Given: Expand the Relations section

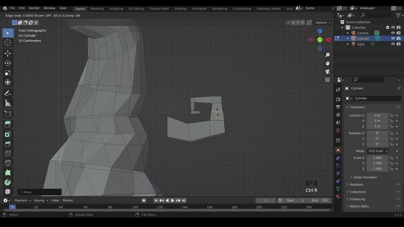Looking at the screenshot, I should click(x=357, y=184).
